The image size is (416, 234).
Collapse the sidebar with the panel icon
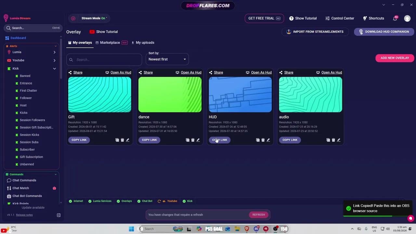click(58, 215)
